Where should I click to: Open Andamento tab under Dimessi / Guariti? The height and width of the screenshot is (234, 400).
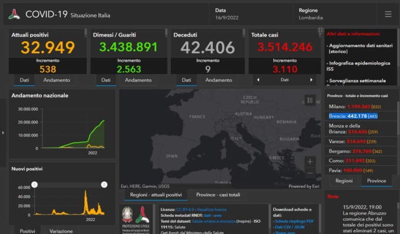pos(138,80)
